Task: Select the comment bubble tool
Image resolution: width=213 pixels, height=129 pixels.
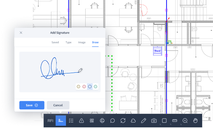Action: 112,120
